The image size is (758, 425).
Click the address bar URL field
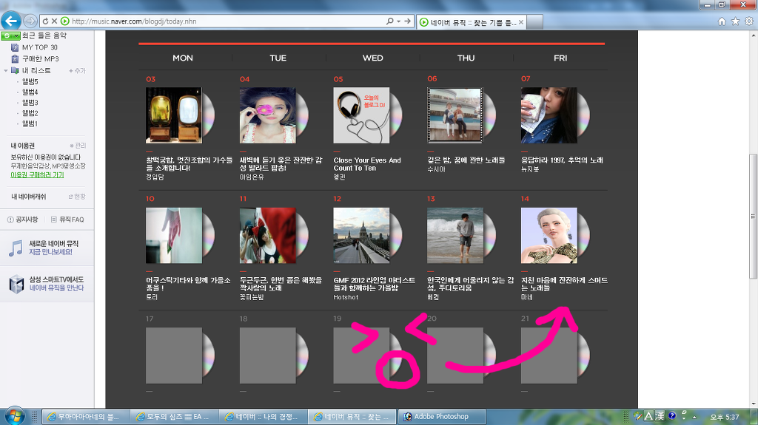coord(227,21)
